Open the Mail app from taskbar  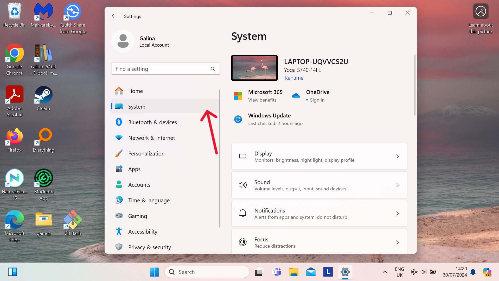coord(311,272)
